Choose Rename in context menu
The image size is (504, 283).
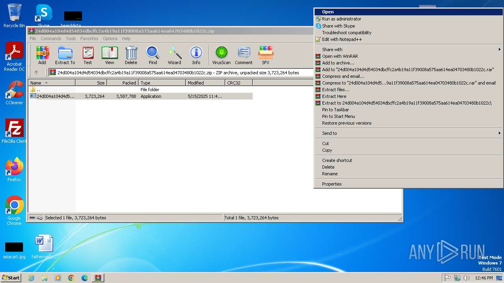[409, 174]
